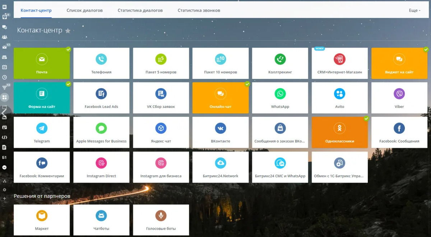Open the sitemap structure sidebar icon
431x237 pixels.
pyautogui.click(x=5, y=181)
